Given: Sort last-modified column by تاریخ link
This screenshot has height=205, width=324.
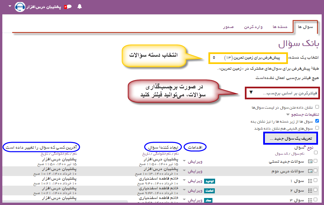Looking at the screenshot, I should [x=44, y=154].
